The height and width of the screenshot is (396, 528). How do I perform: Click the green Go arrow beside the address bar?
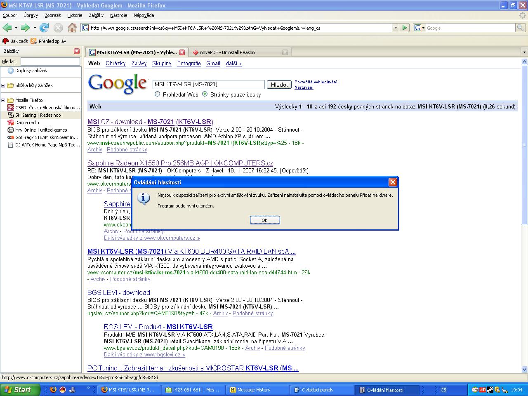pos(405,28)
